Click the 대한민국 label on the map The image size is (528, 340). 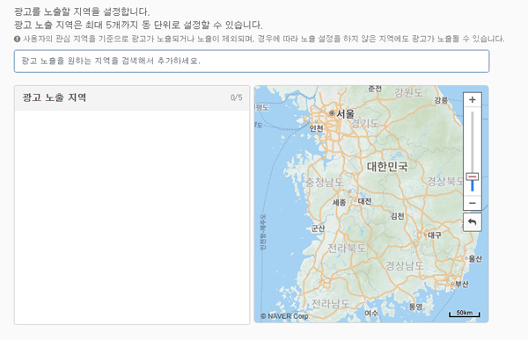(x=387, y=166)
